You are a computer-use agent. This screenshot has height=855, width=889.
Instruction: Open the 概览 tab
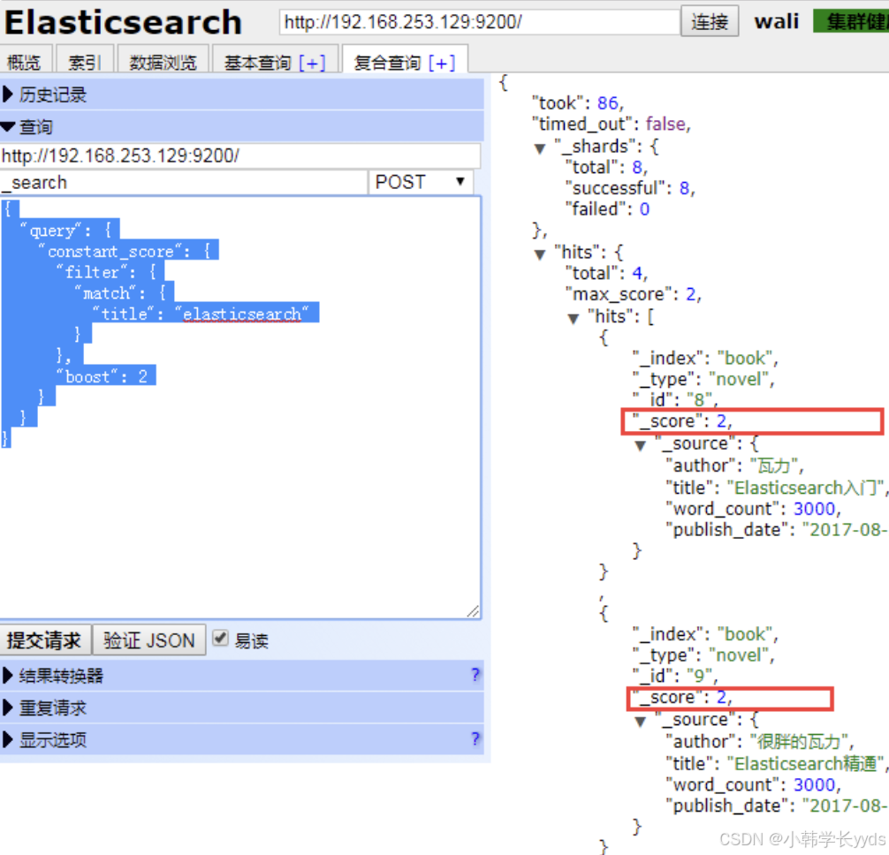point(25,61)
